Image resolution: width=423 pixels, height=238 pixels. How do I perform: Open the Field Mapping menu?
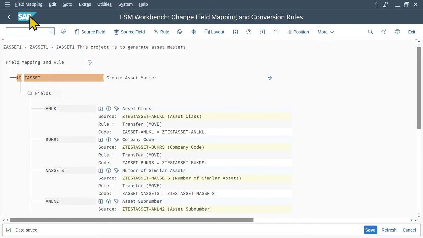pyautogui.click(x=29, y=4)
